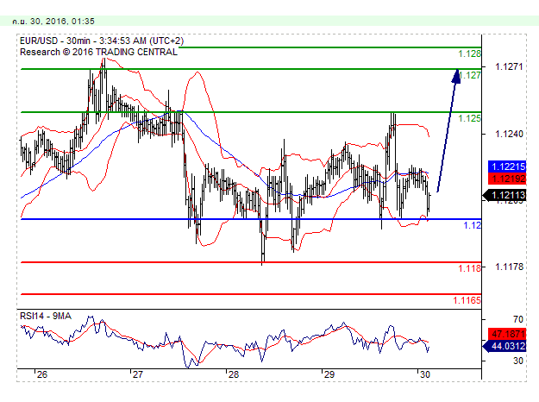The image size is (539, 402).
Task: Click the date 30 on time axis
Action: 425,375
